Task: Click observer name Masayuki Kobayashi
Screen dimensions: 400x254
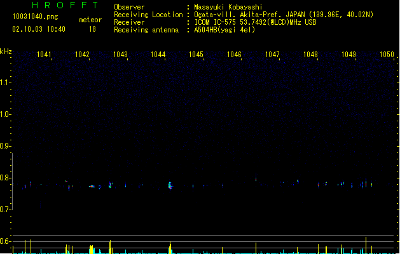Action: coord(228,7)
